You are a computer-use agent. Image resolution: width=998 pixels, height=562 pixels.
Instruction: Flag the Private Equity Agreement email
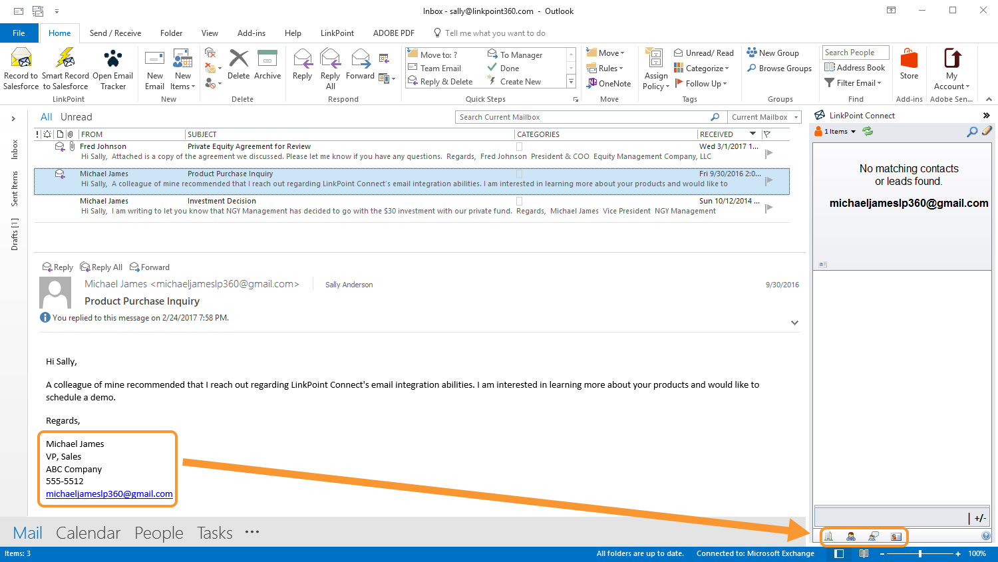click(769, 153)
